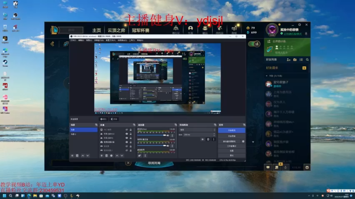Click the search icon in friends list
Image resolution: width=355 pixels, height=199 pixels.
tap(307, 60)
